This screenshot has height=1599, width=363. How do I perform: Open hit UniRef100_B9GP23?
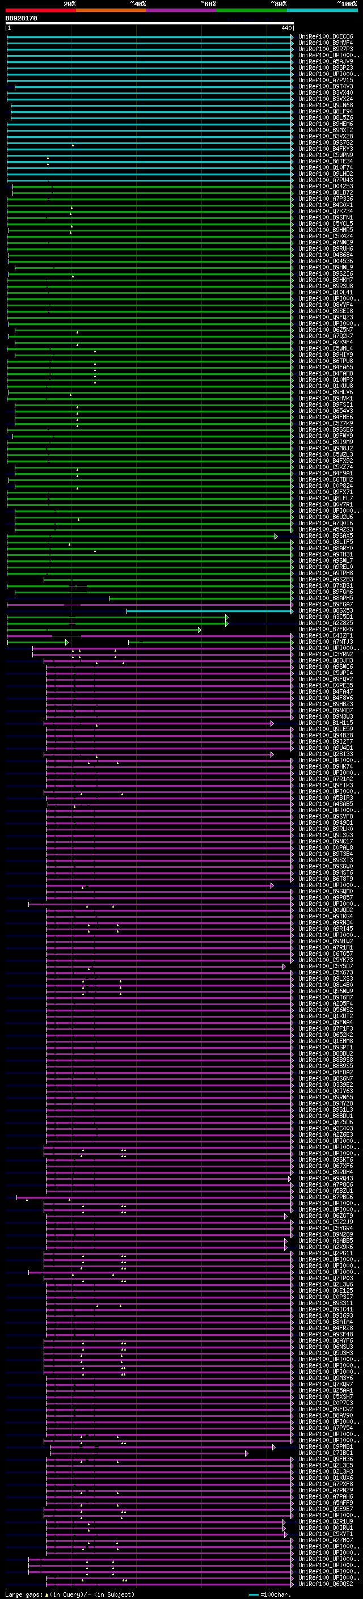point(326,67)
